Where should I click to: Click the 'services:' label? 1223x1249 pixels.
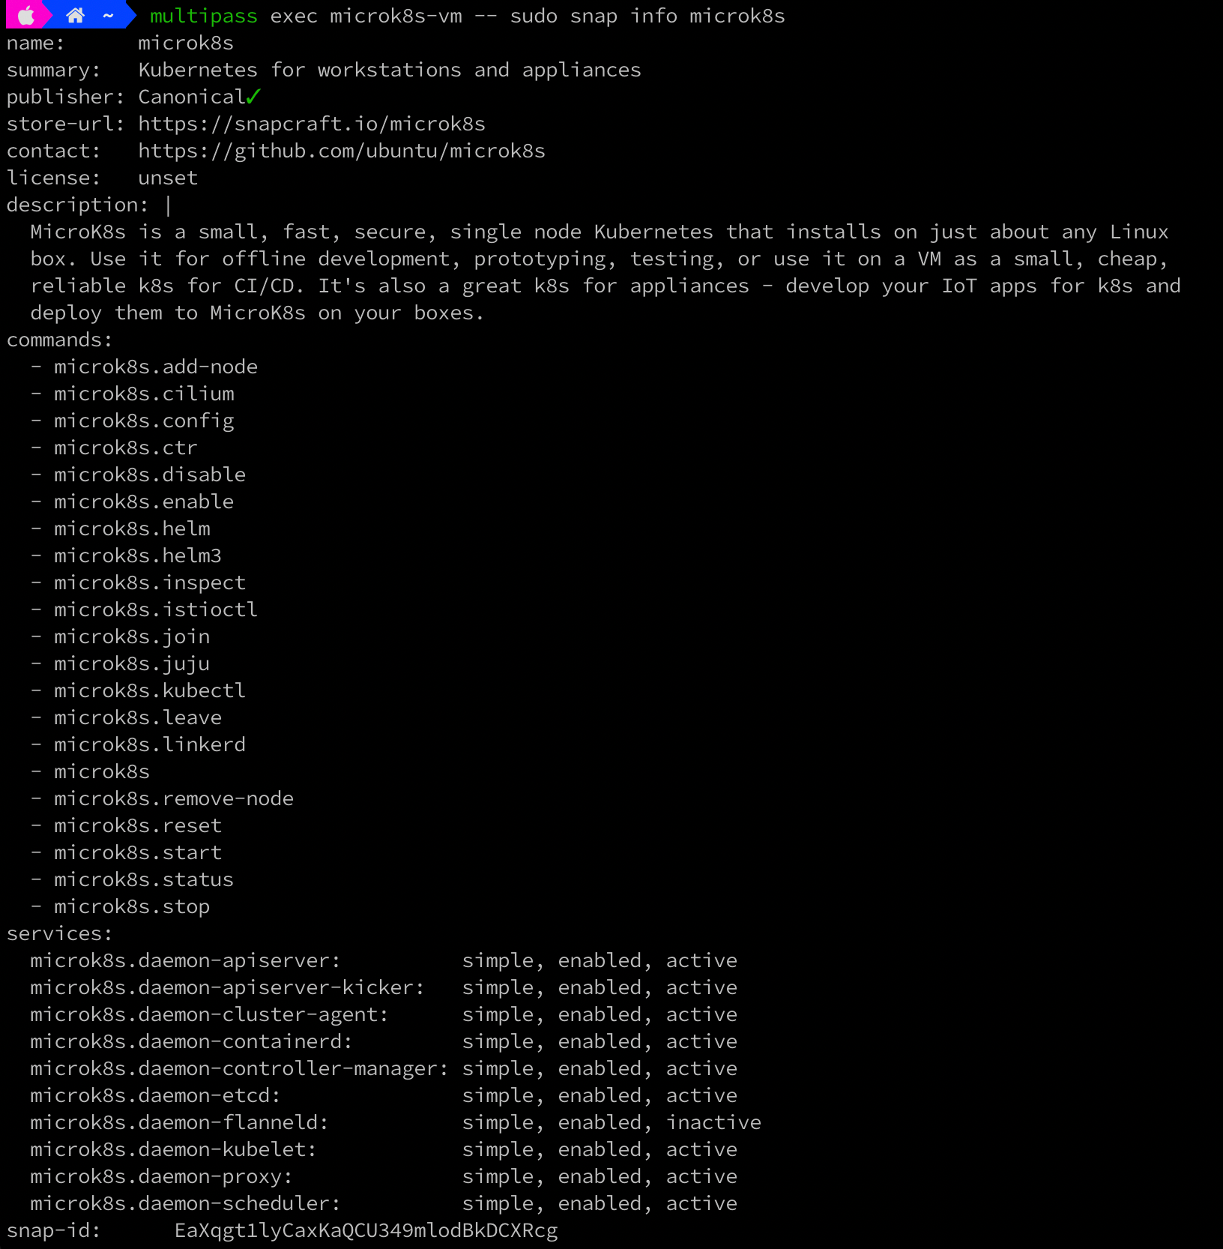pos(60,933)
